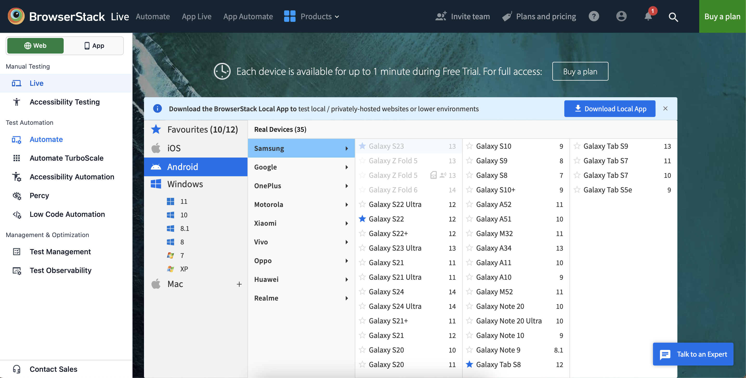Image resolution: width=746 pixels, height=378 pixels.
Task: Switch to the App mode button
Action: coord(94,45)
